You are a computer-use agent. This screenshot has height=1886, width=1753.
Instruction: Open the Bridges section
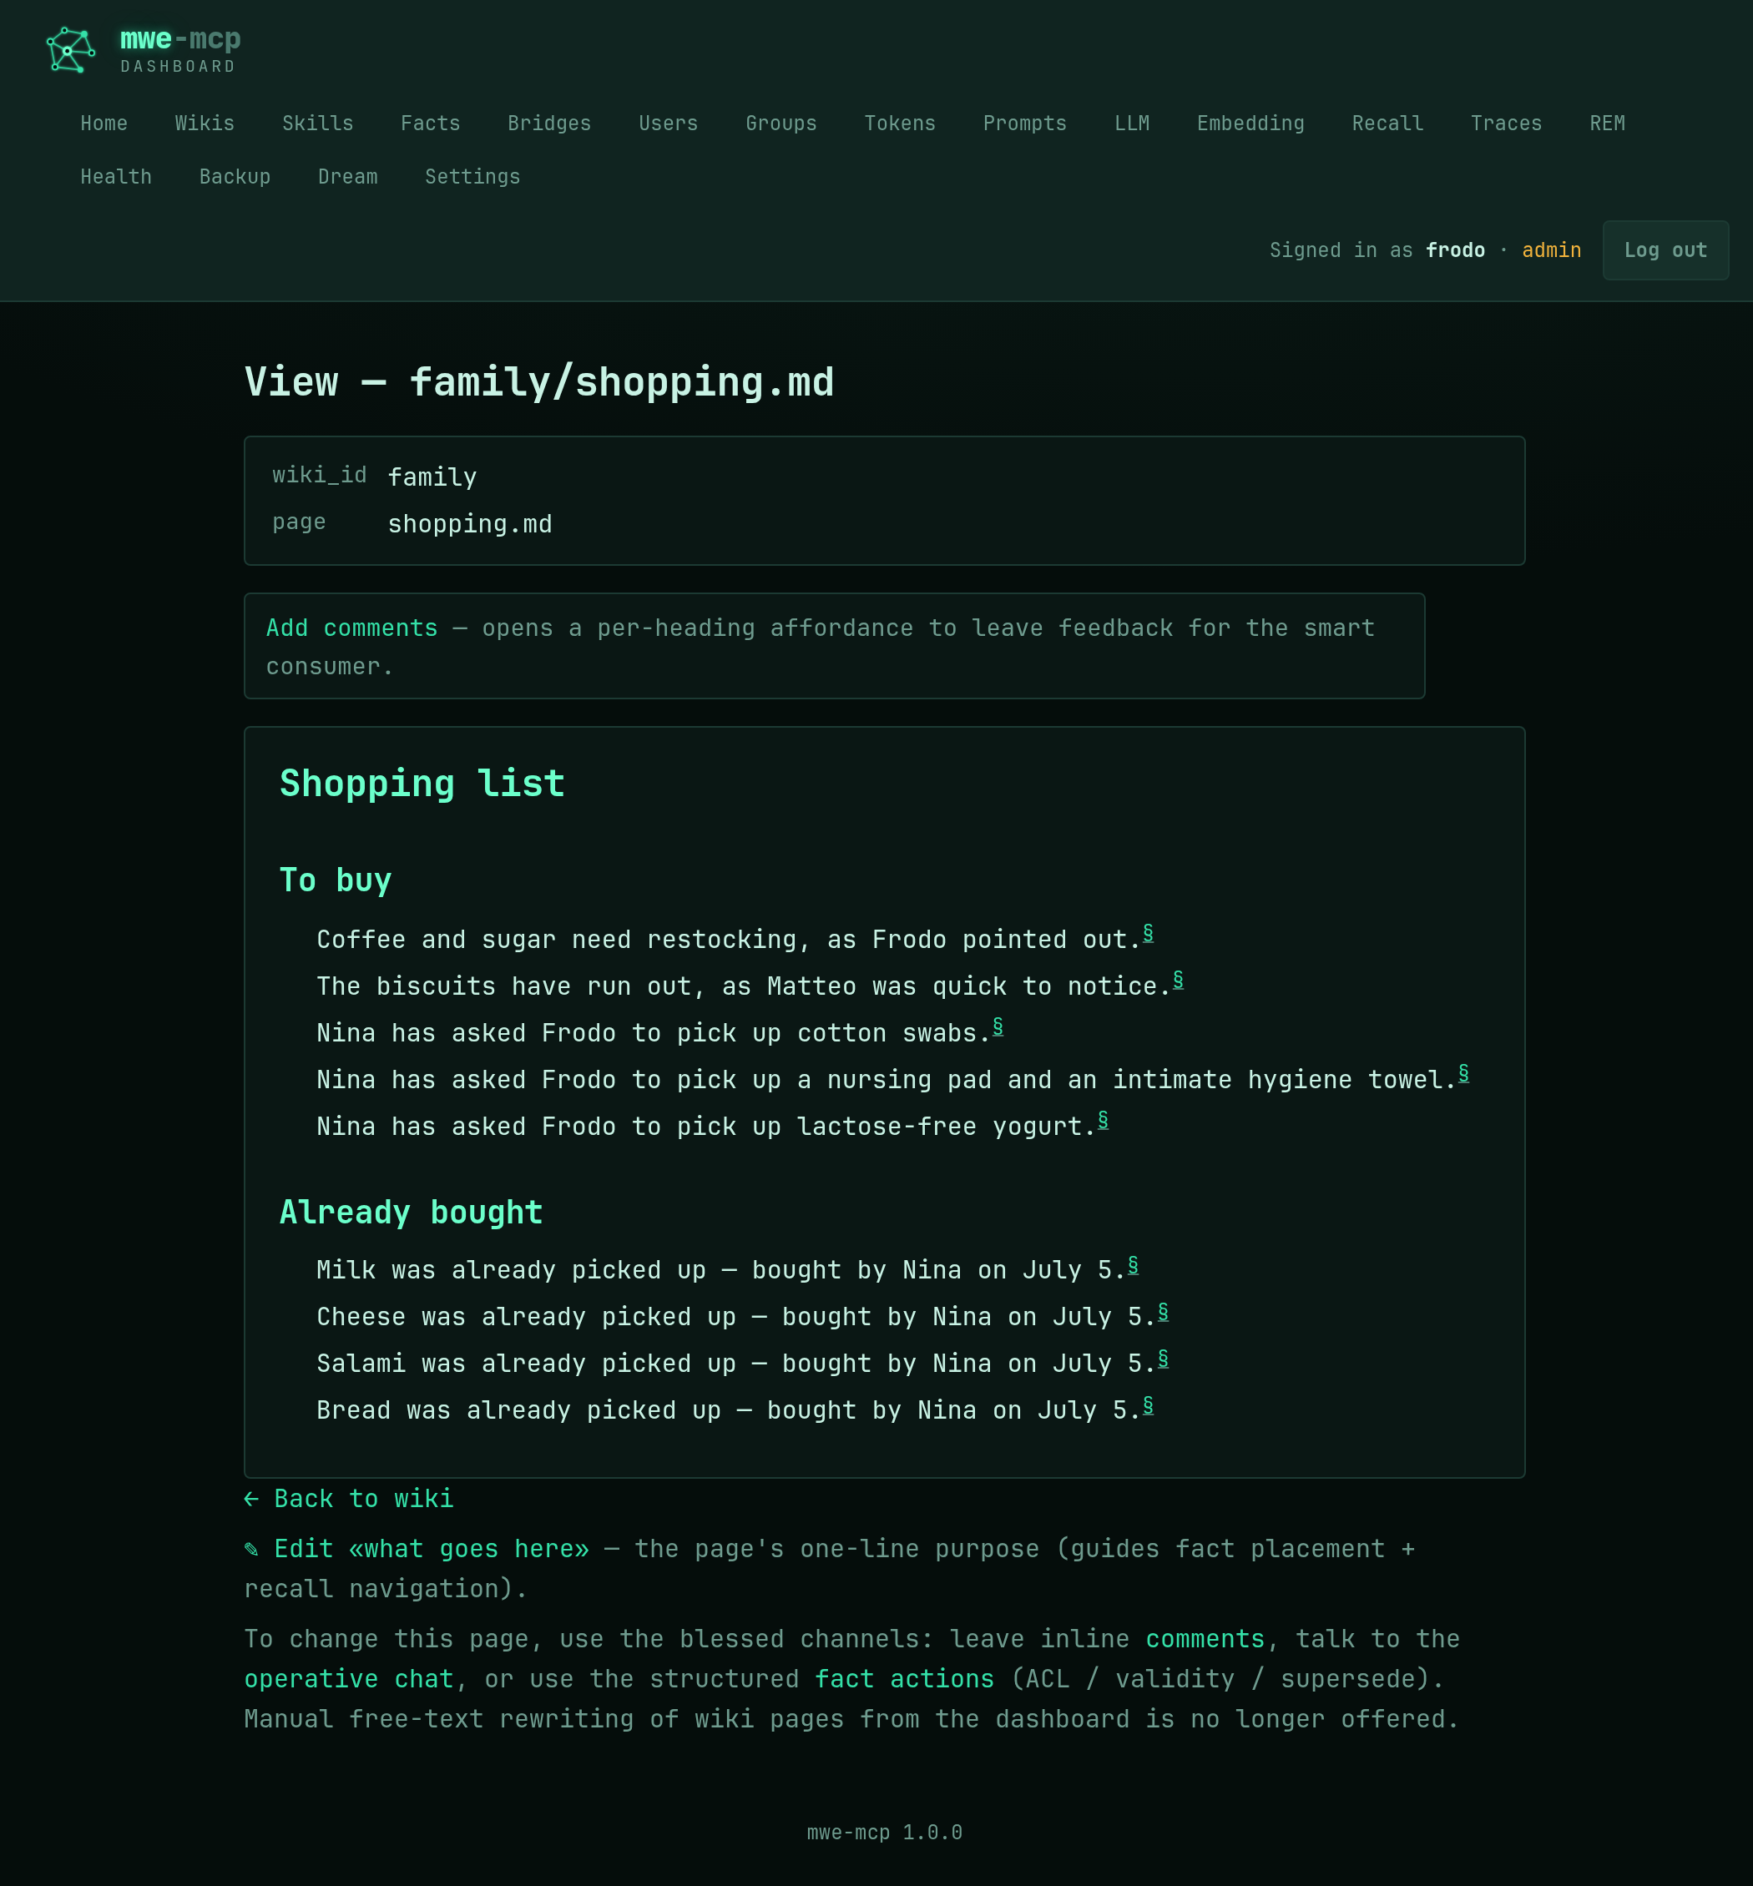[549, 124]
